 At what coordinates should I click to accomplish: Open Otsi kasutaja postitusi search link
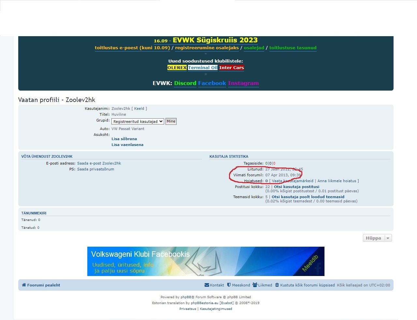click(296, 187)
